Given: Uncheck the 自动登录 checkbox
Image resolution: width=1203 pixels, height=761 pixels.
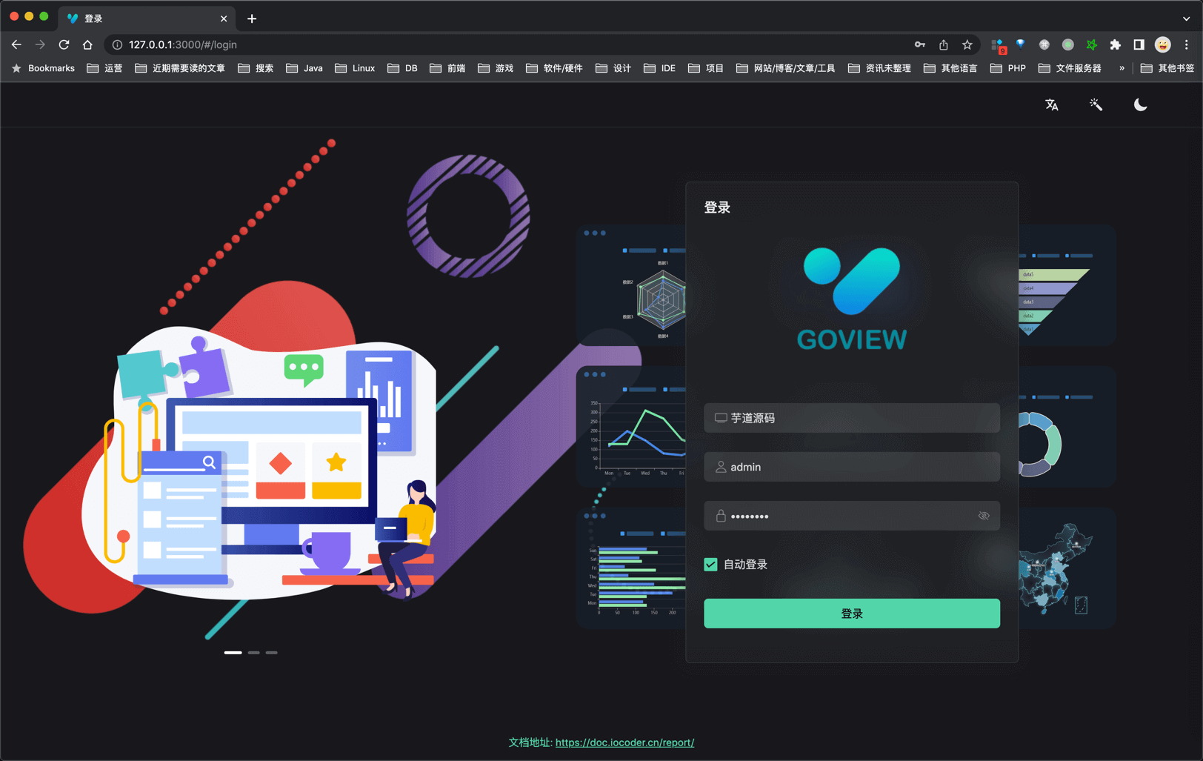Looking at the screenshot, I should [710, 565].
